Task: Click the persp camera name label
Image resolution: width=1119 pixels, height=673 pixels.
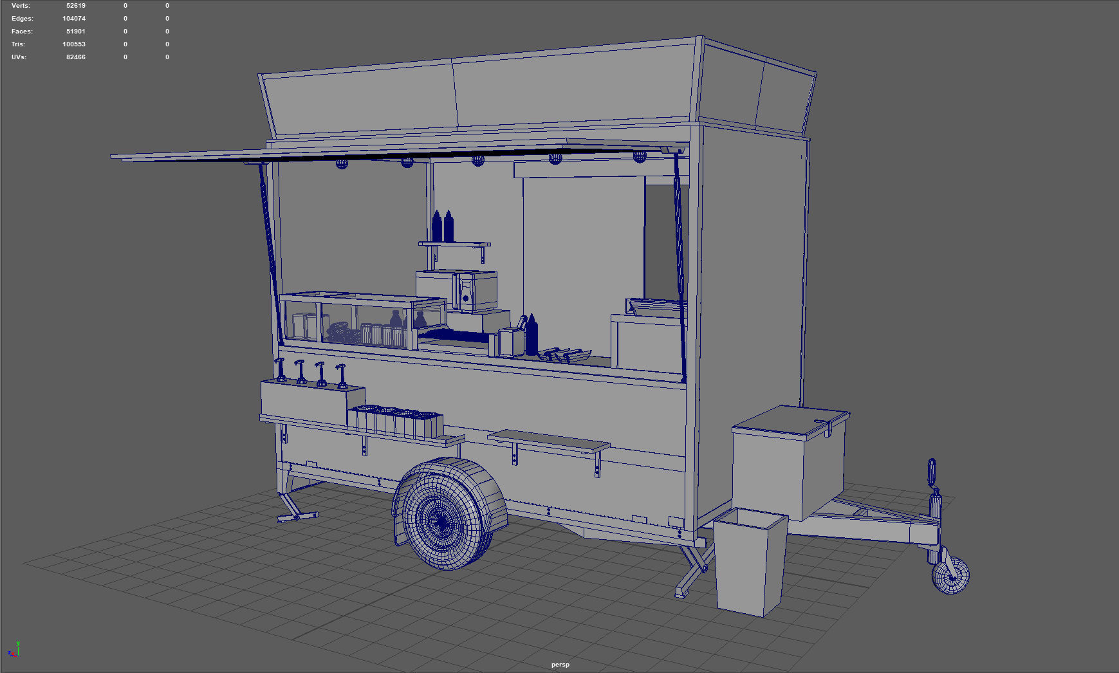Action: tap(560, 665)
